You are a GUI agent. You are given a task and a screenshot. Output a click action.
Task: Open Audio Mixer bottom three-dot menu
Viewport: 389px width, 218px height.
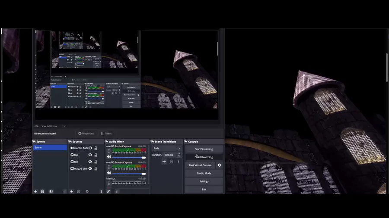coord(117,191)
